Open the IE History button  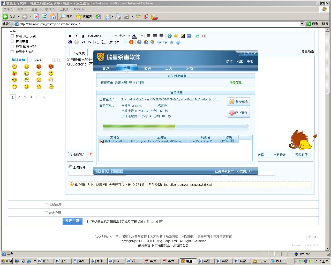point(98,17)
